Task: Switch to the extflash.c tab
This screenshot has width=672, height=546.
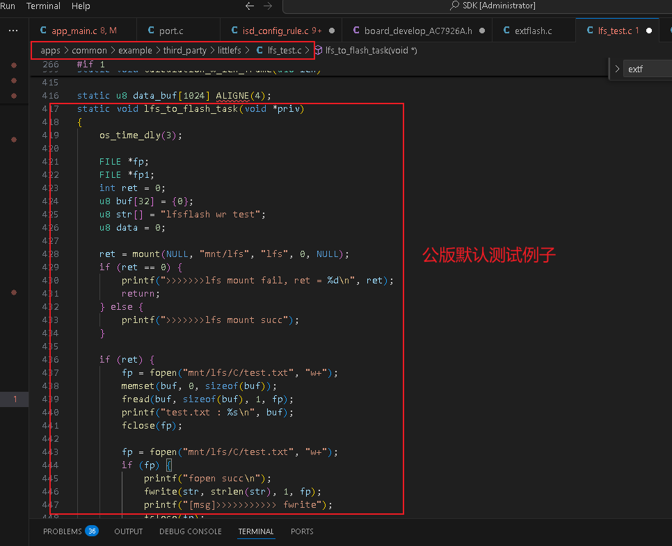Action: [534, 31]
